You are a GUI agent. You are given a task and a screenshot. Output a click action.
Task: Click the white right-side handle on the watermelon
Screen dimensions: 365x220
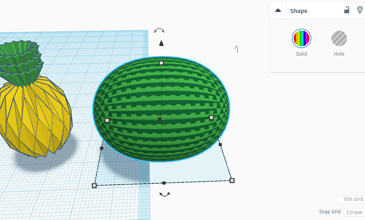[211, 118]
